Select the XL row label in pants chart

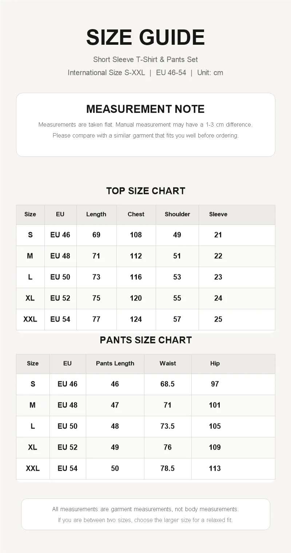[33, 447]
